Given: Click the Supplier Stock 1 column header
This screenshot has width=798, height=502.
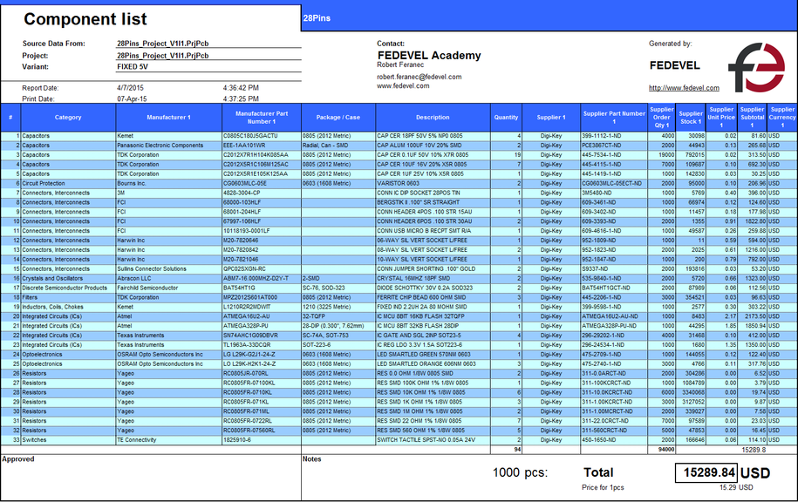Looking at the screenshot, I should coord(691,118).
